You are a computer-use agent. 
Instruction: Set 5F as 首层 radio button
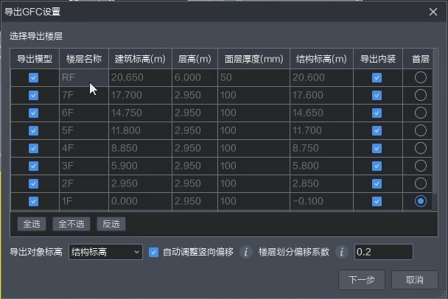(421, 130)
